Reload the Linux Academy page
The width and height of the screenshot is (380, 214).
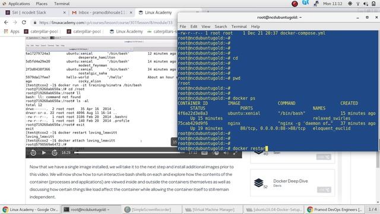[x=24, y=23]
